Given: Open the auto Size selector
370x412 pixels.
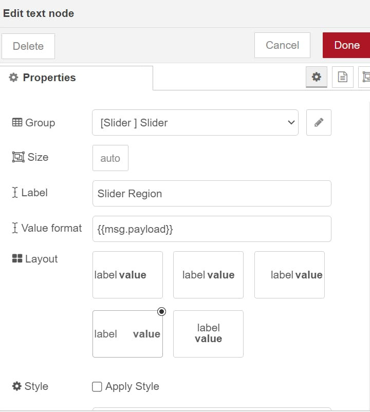Looking at the screenshot, I should [110, 158].
